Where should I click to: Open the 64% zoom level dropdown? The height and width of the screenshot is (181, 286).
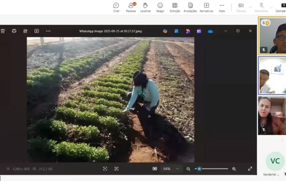tap(171, 169)
